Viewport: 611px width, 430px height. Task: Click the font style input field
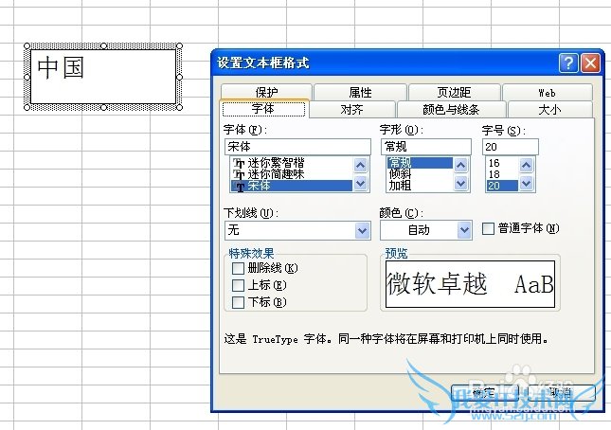coord(426,147)
